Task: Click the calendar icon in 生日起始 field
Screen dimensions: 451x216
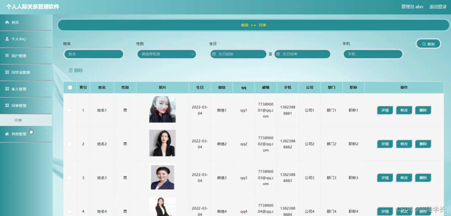Action: (214, 54)
